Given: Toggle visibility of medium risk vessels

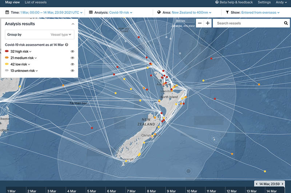Looking at the screenshot, I should [x=72, y=58].
